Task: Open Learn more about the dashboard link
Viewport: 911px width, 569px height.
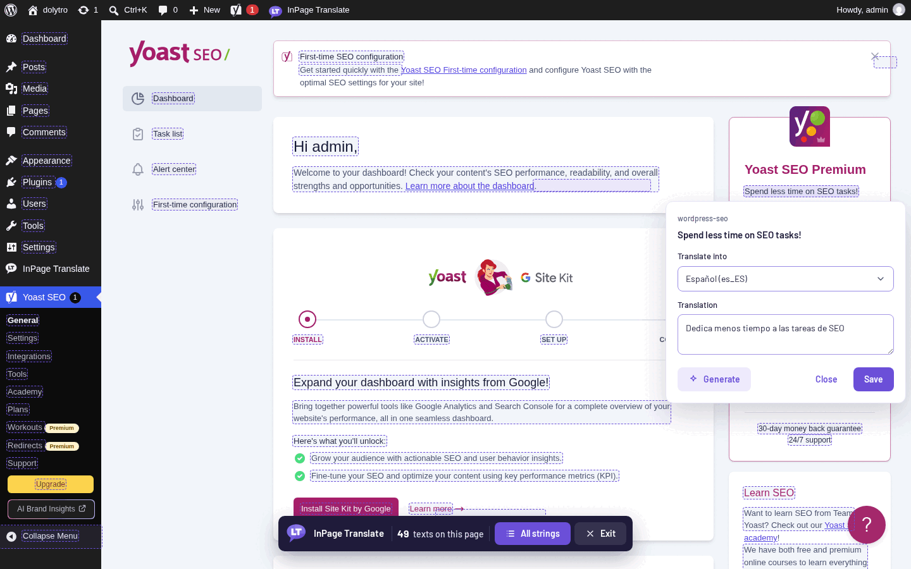Action: click(x=470, y=186)
